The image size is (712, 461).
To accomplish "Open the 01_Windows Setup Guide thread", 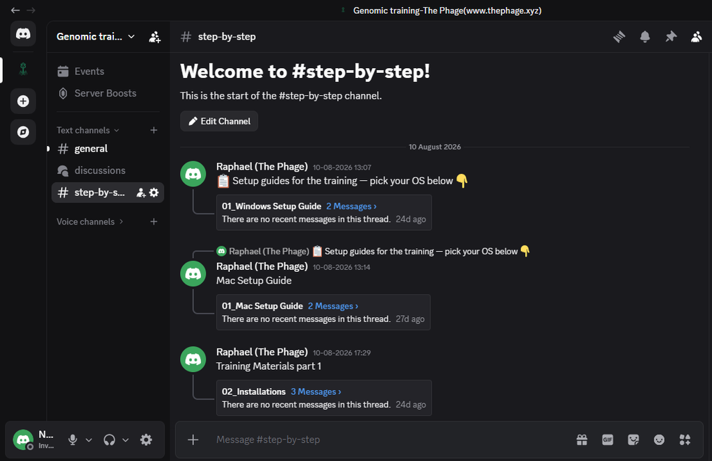I will (272, 207).
